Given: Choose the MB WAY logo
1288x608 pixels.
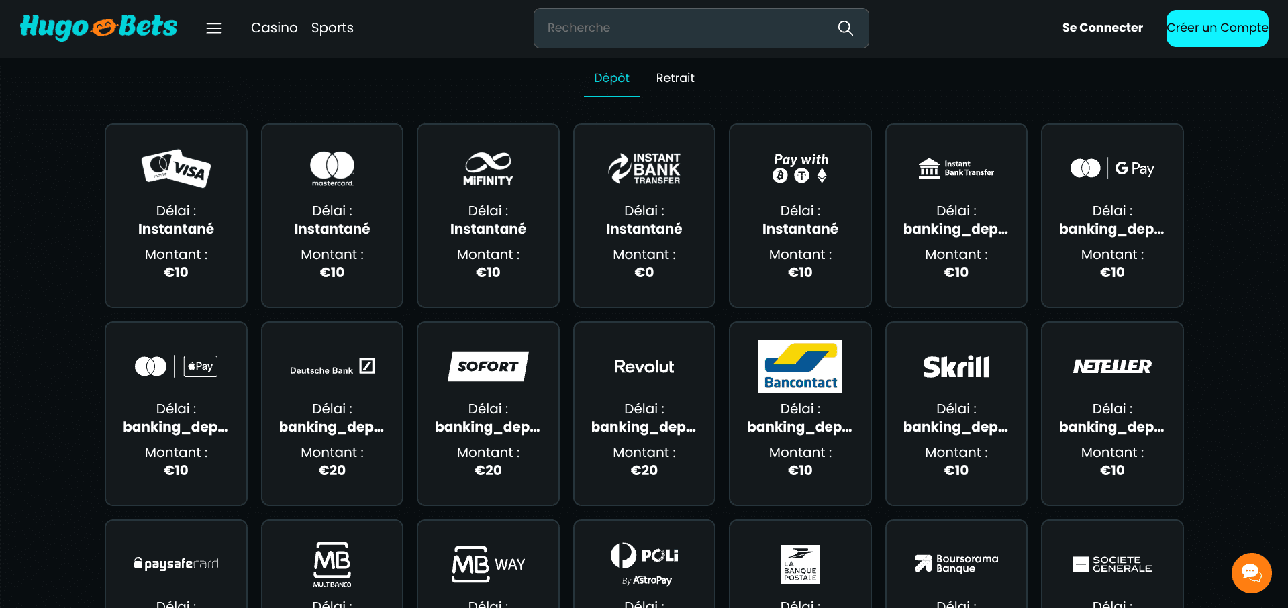Looking at the screenshot, I should (488, 564).
